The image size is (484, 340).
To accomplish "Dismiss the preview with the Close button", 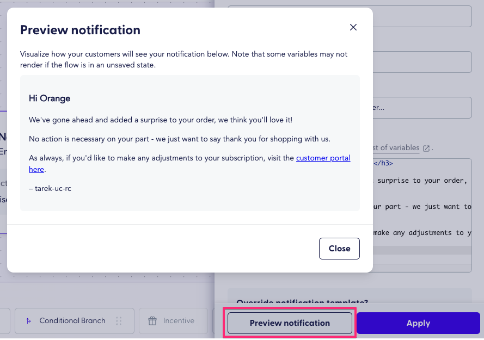I will click(339, 248).
